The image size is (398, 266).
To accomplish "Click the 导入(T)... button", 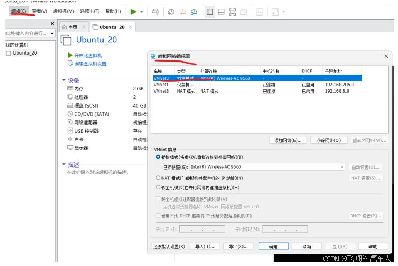I will [205, 247].
